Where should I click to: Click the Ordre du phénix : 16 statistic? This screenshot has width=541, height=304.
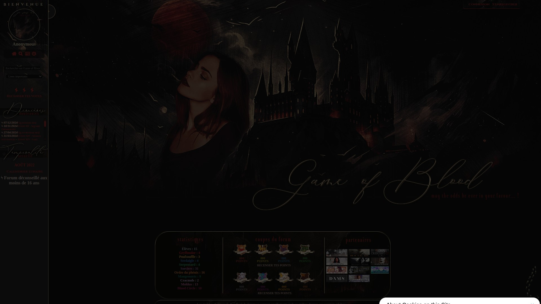tap(189, 272)
